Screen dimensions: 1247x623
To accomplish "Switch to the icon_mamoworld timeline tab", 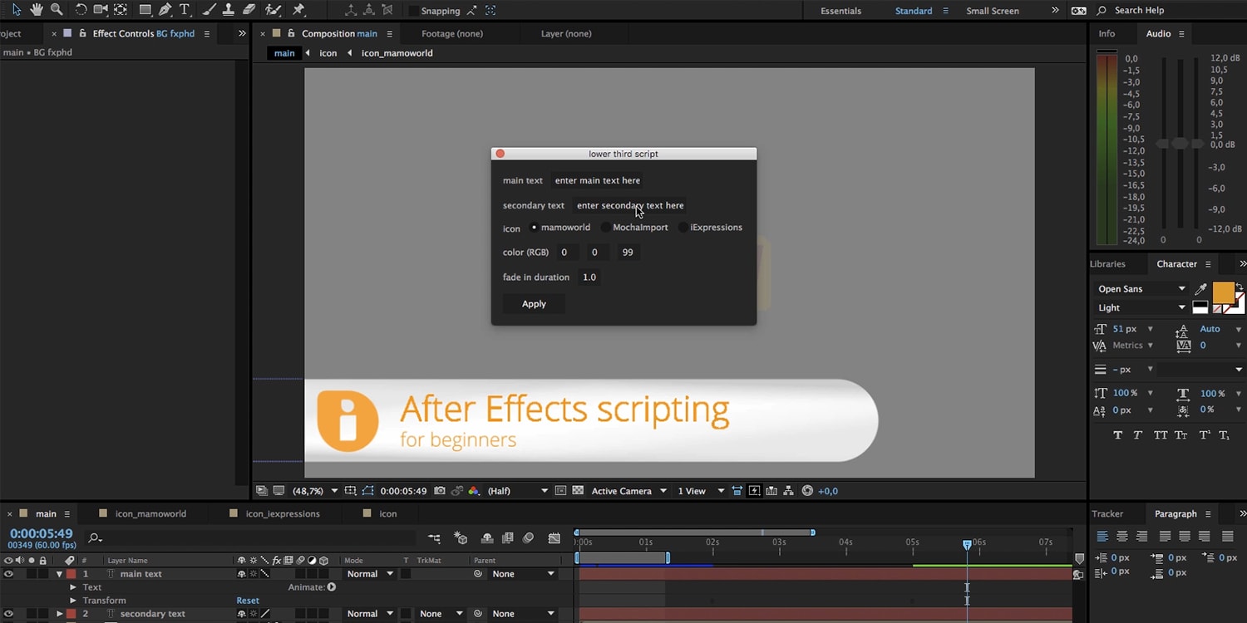I will coord(150,514).
